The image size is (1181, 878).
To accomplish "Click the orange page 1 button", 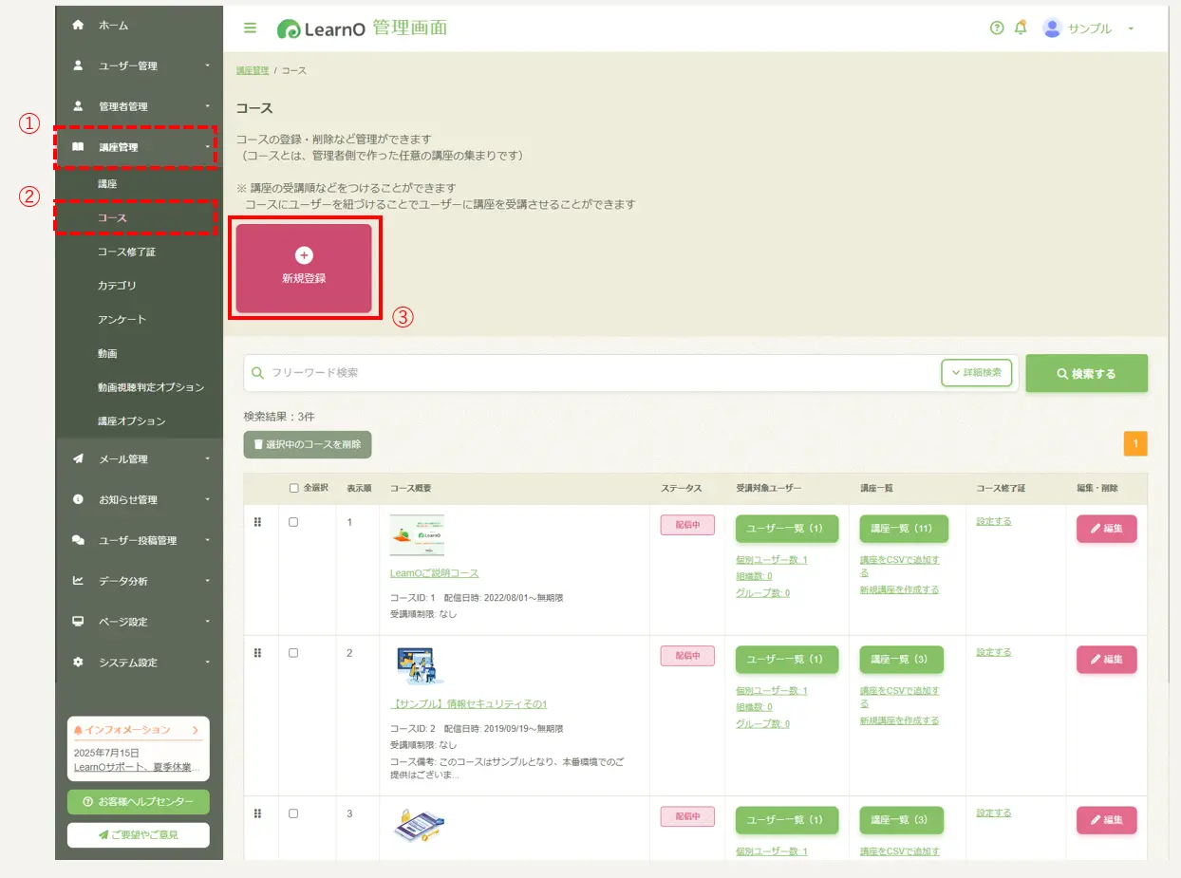I will (x=1135, y=443).
